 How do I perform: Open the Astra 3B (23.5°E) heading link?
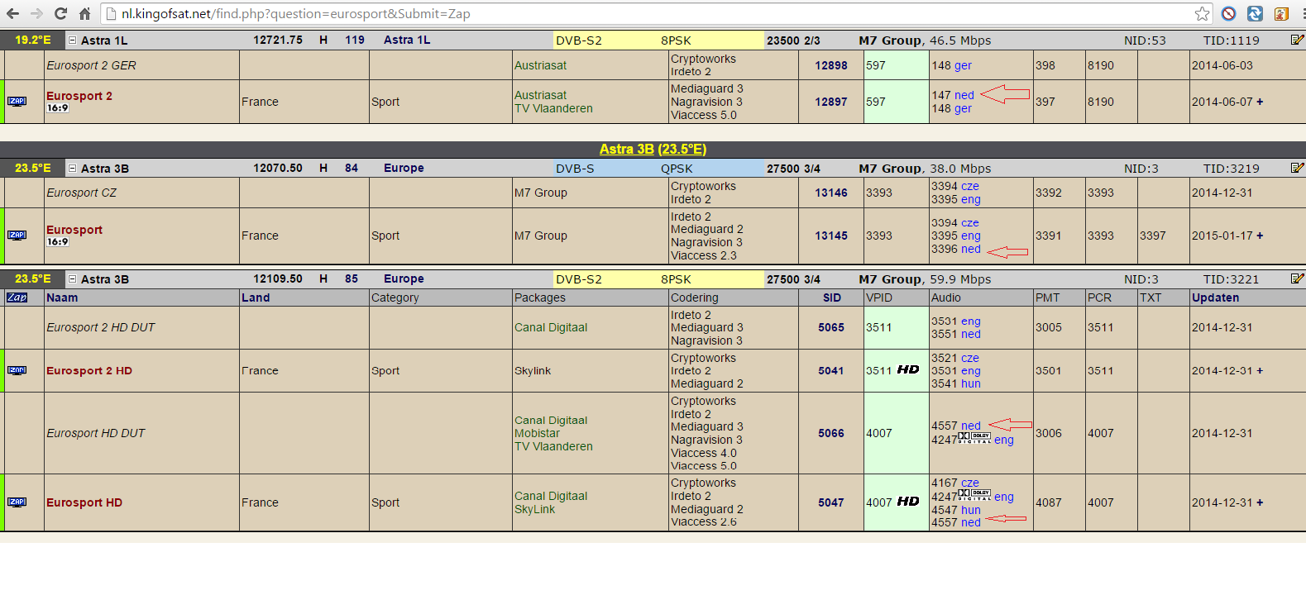tap(653, 149)
